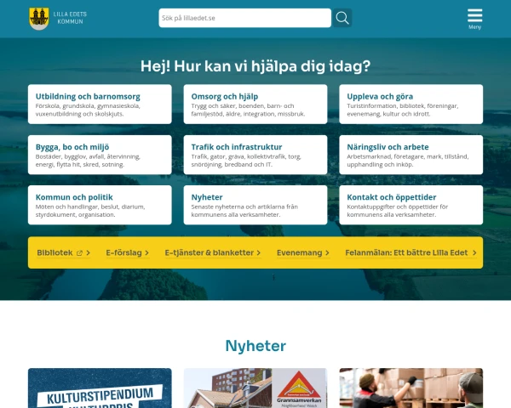Click the 'Meny' label under hamburger icon
Viewport: 511px width, 408px height.
pos(475,27)
